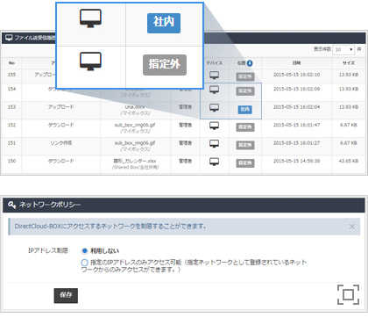The height and width of the screenshot is (325, 368).
Task: Click row number 150
Action: click(x=11, y=161)
